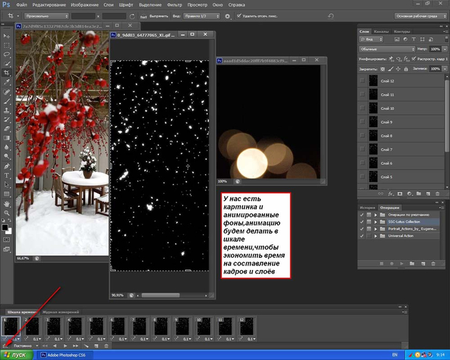Switch to 'Журнал измерений' tab

tap(60, 312)
